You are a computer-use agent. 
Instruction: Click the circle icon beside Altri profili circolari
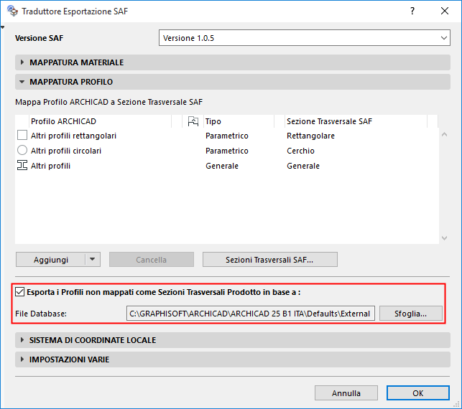tap(22, 150)
